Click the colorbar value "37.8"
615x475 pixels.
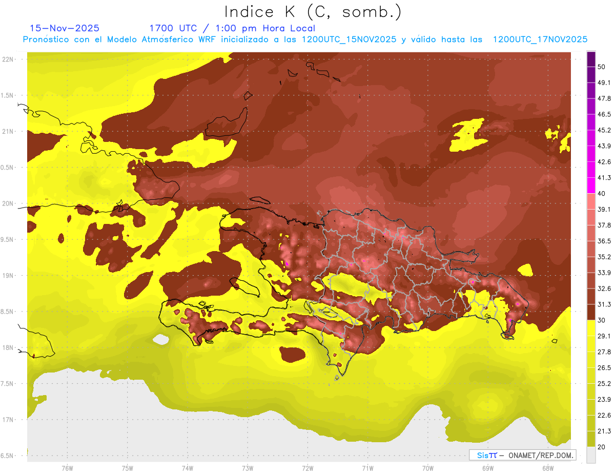click(604, 225)
